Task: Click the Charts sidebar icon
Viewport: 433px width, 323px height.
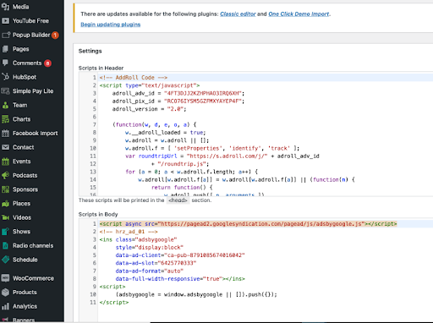Action: (5, 119)
